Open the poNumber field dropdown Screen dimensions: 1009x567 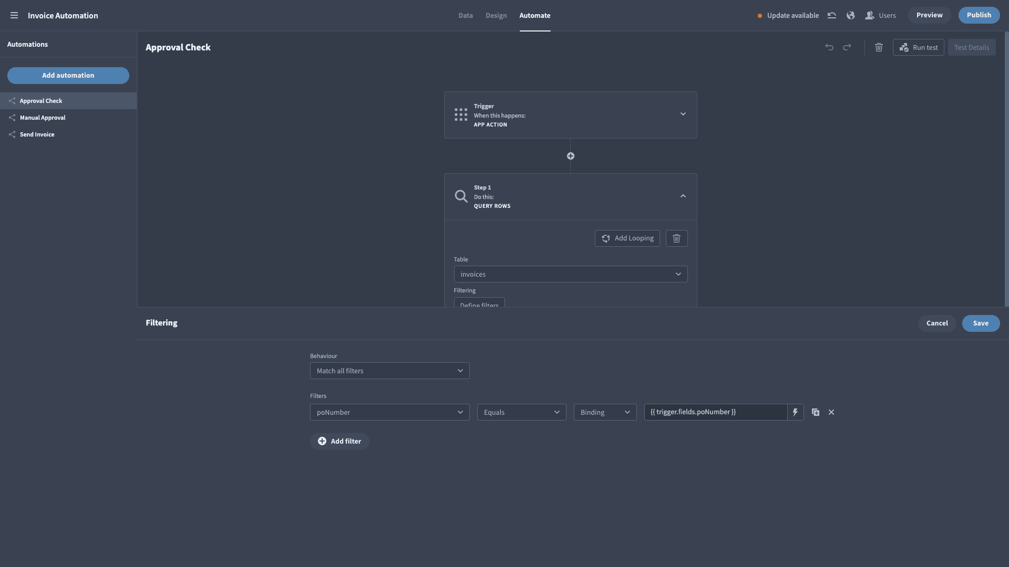pos(390,412)
